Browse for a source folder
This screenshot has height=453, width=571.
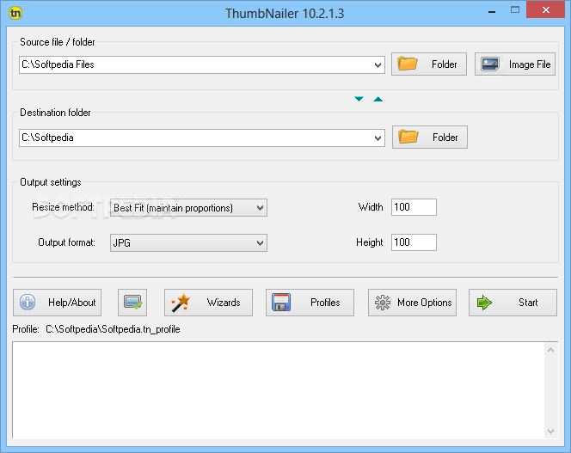click(428, 64)
